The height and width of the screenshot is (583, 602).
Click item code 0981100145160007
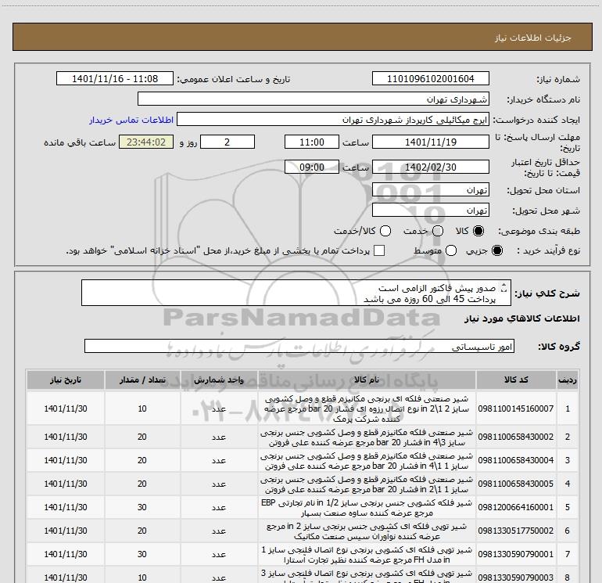click(x=516, y=408)
